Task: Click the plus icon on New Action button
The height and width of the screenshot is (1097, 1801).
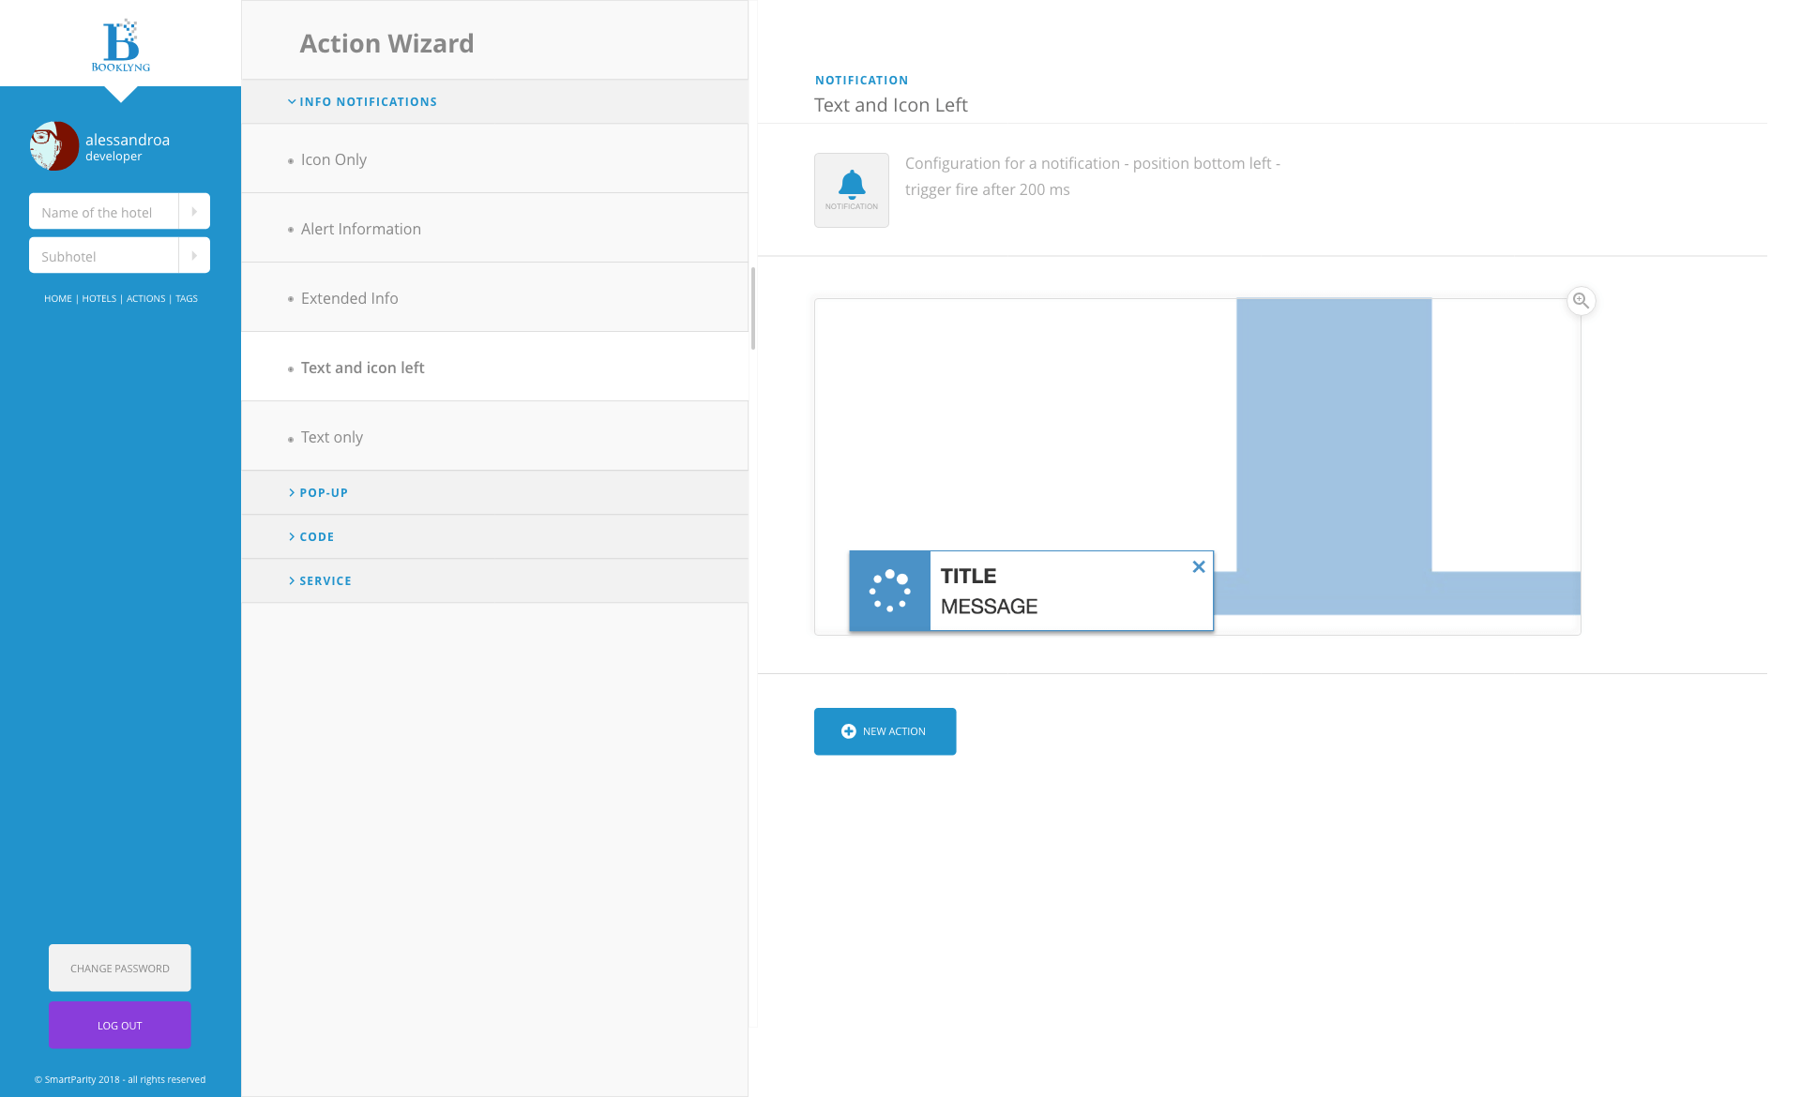Action: 849,731
